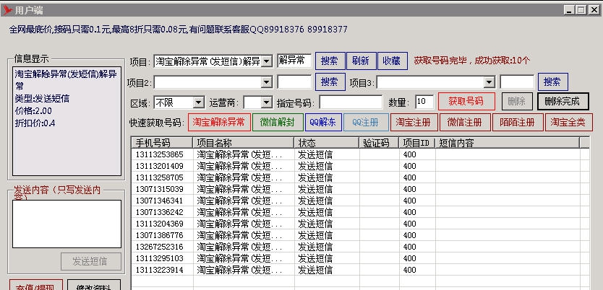The height and width of the screenshot is (290, 603).
Task: Select row with number 13113258705
Action: (x=360, y=177)
